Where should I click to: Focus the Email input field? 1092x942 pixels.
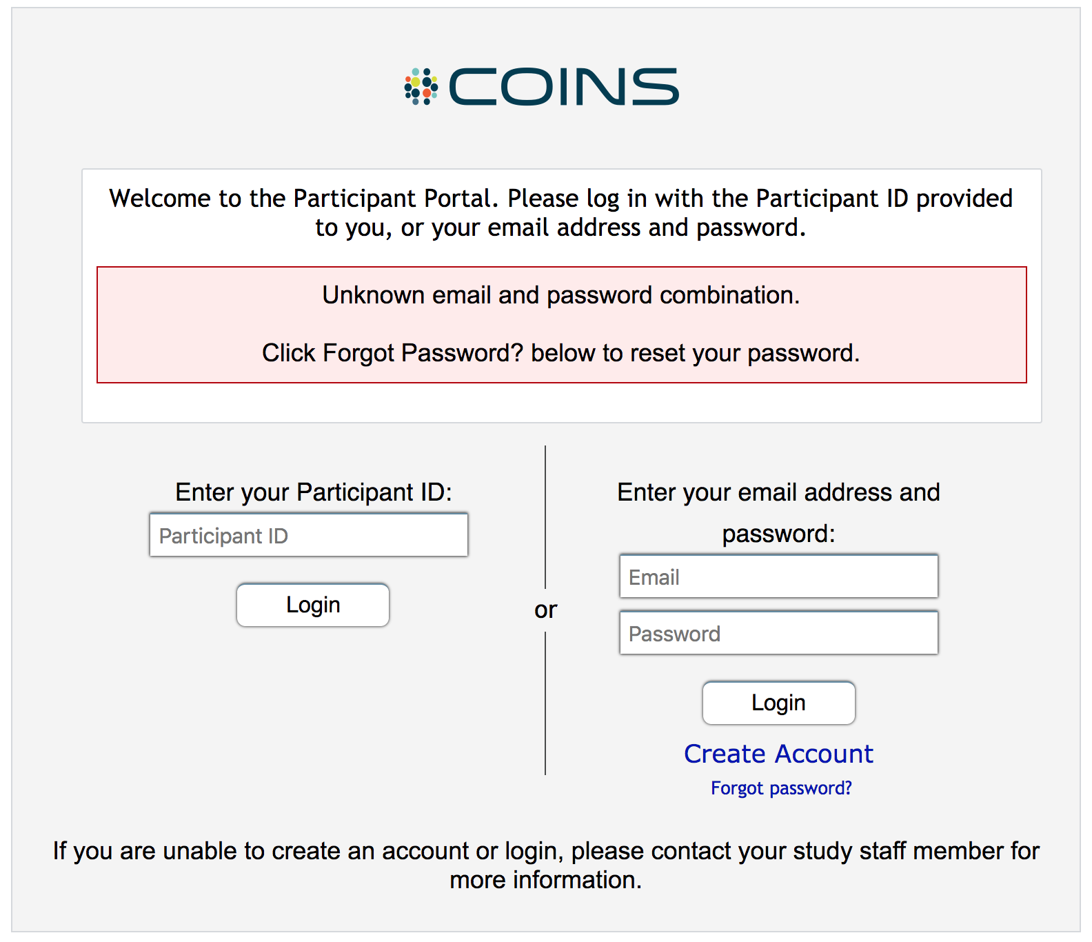778,577
